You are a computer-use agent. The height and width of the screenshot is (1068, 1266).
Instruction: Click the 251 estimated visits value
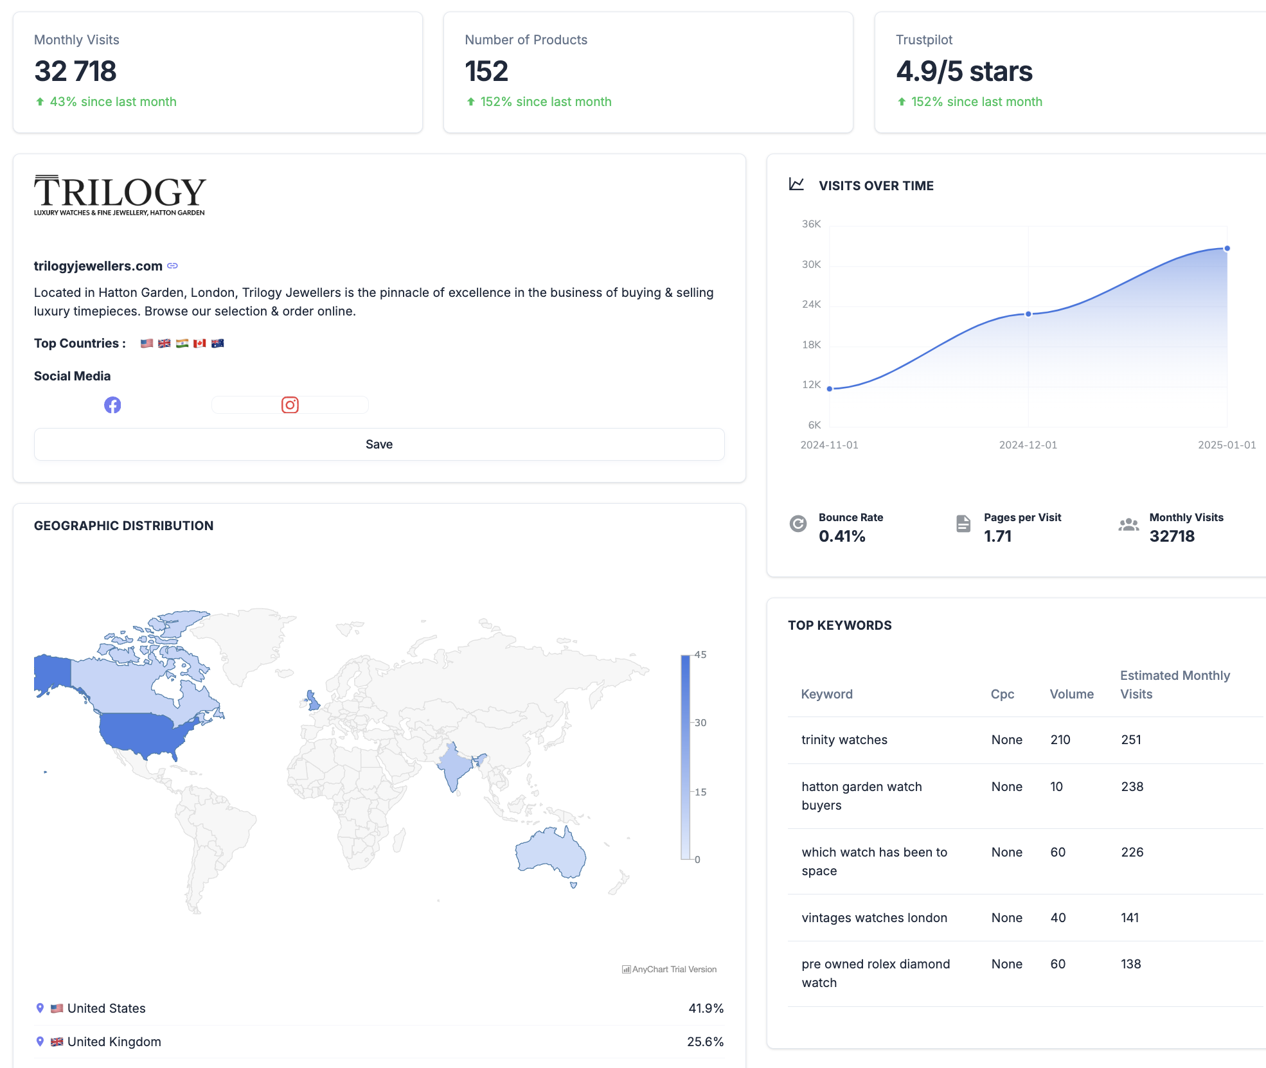1131,740
